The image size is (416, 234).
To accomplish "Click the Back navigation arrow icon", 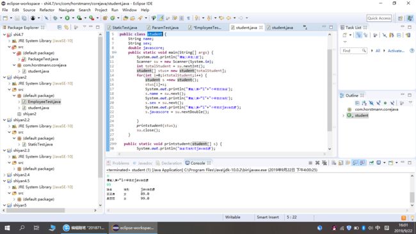I will 228,18.
